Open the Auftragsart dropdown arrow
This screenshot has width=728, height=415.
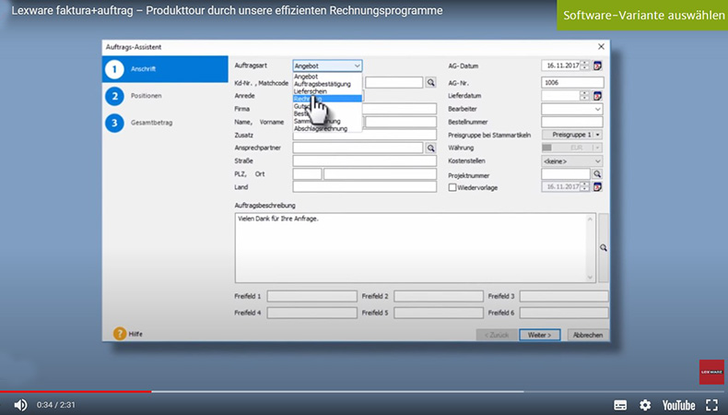(357, 66)
